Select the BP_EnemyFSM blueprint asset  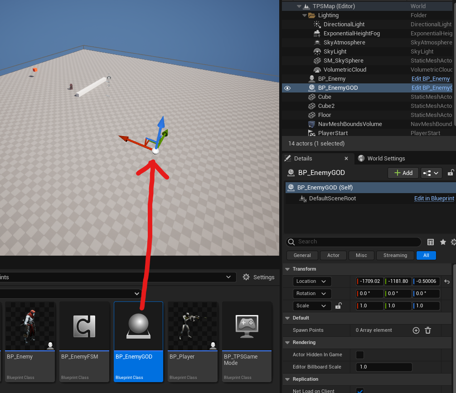84,342
